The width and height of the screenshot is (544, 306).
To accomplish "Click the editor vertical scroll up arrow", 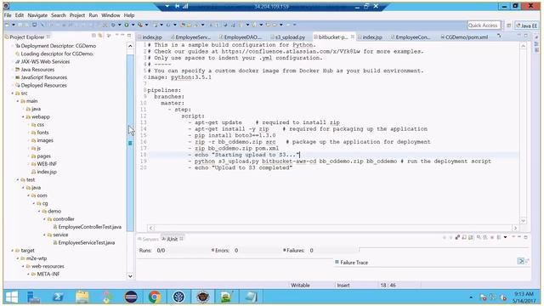I will pos(524,45).
